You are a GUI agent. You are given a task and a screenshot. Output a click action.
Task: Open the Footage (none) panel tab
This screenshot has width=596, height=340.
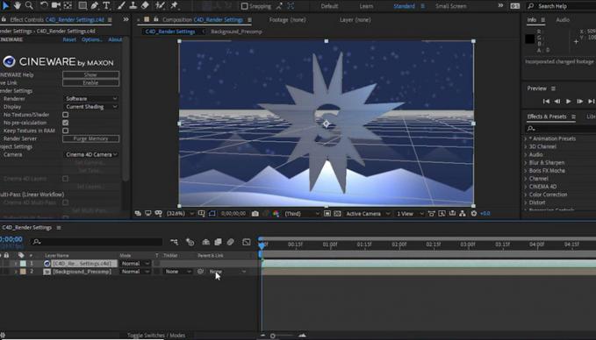click(287, 20)
